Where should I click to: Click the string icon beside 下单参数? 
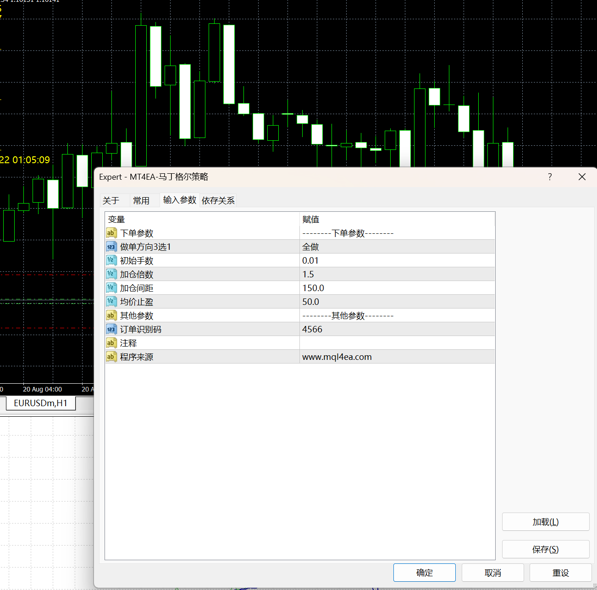[x=111, y=233]
